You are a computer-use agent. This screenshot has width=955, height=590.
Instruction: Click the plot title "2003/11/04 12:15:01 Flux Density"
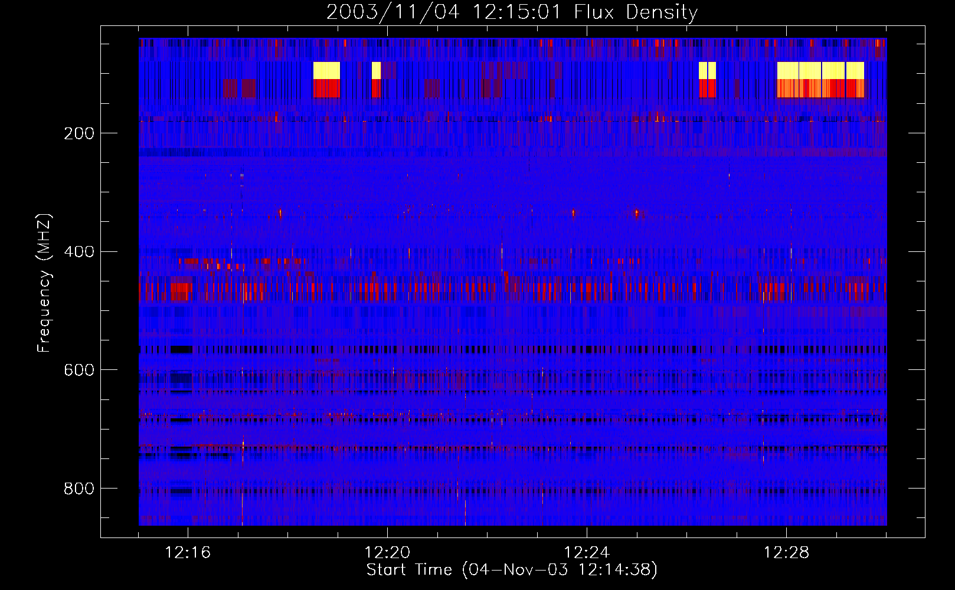[x=512, y=12]
